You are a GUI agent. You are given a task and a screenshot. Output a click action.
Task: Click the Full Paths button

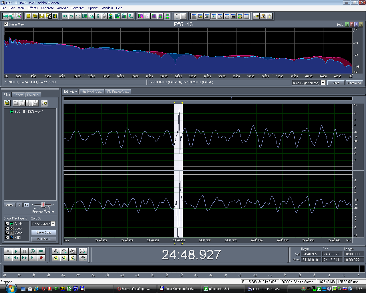tap(43, 239)
